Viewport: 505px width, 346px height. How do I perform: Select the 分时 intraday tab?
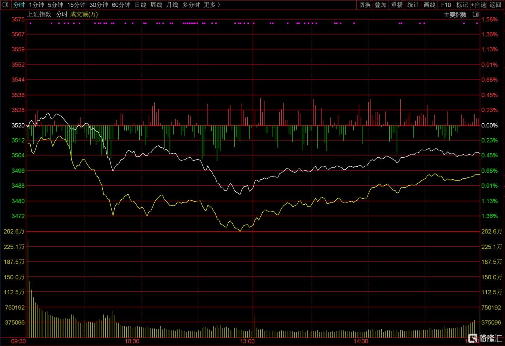pyautogui.click(x=19, y=5)
